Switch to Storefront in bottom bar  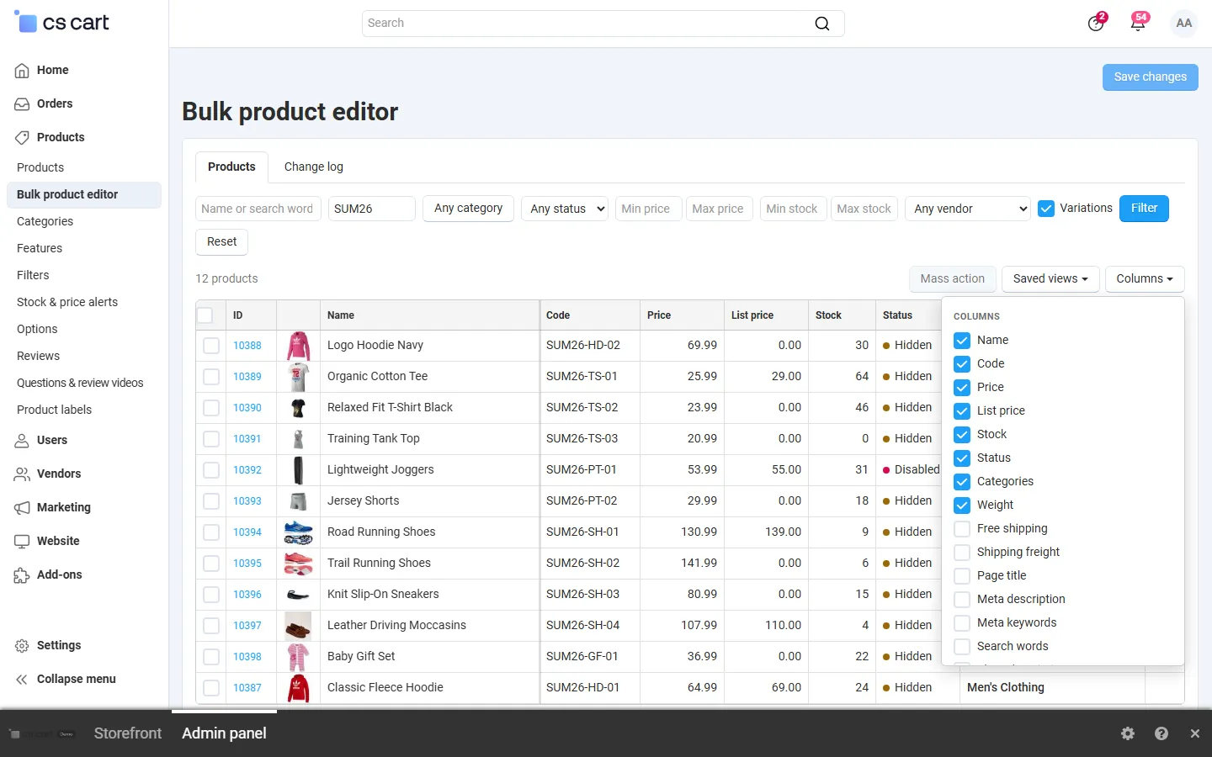click(128, 733)
